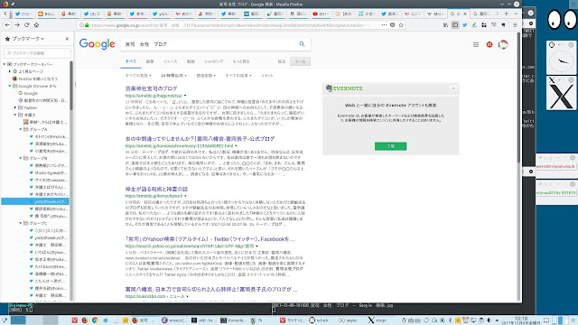Click the bookmarks sidebar scrollbar
578x325 pixels.
click(70, 86)
